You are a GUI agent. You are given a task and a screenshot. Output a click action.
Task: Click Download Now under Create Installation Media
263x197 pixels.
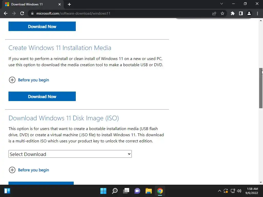[x=42, y=96]
